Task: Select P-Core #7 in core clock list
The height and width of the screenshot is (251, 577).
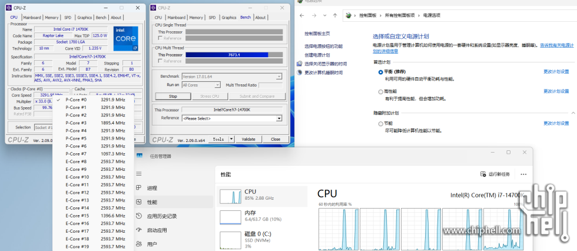Action: 94,154
